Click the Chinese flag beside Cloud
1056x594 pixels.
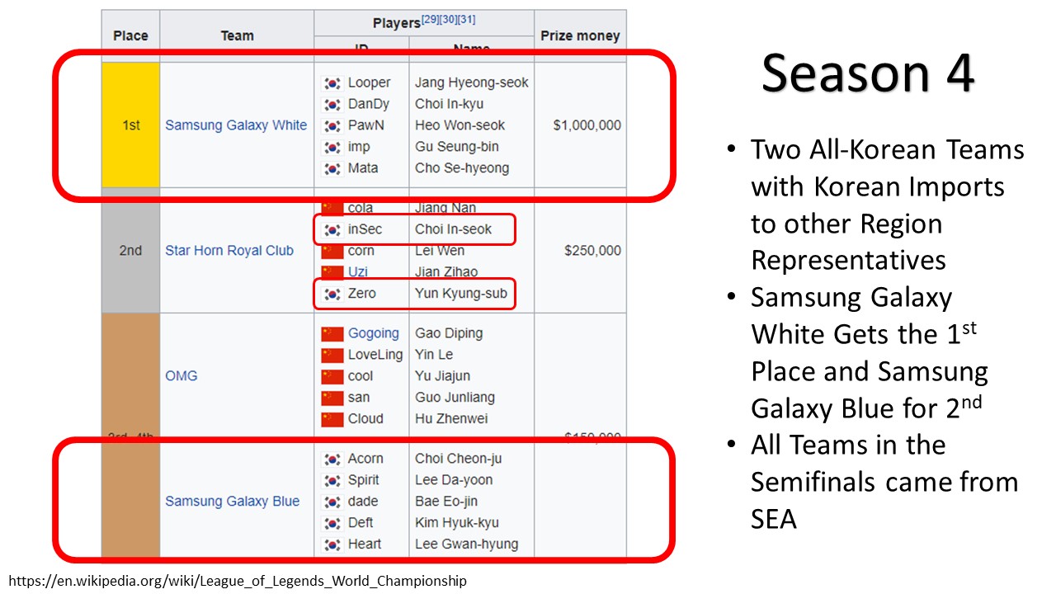click(x=332, y=419)
